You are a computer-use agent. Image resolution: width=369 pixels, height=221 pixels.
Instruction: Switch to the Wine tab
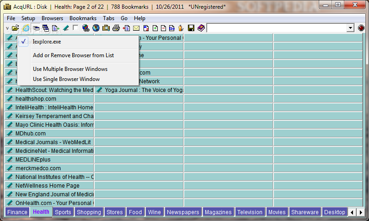click(155, 212)
